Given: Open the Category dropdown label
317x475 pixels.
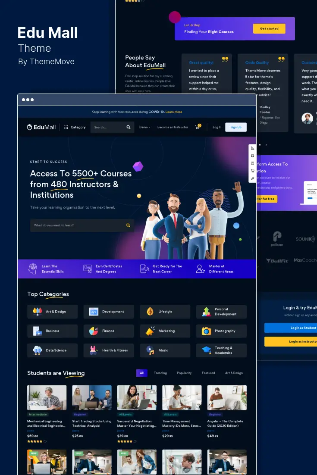Looking at the screenshot, I should [x=78, y=127].
